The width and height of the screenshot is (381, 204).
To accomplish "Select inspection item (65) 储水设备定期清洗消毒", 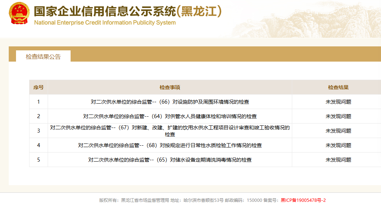I will (x=170, y=160).
